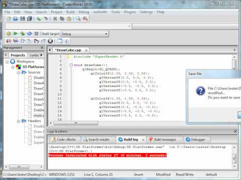Click the editor tabs right arrow

coord(234,50)
